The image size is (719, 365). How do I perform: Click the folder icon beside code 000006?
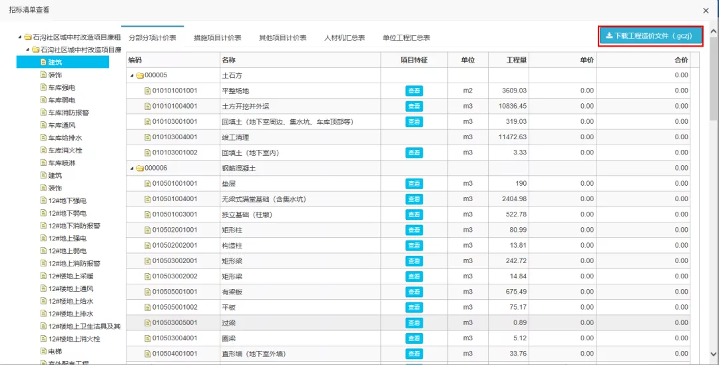pos(140,169)
